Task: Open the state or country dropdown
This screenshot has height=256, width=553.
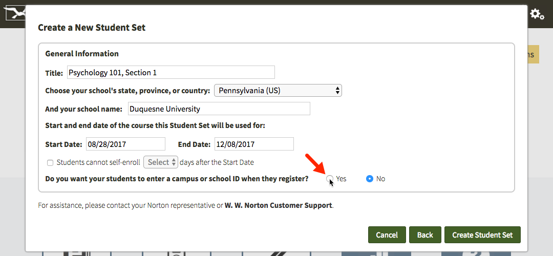Action: coord(278,91)
